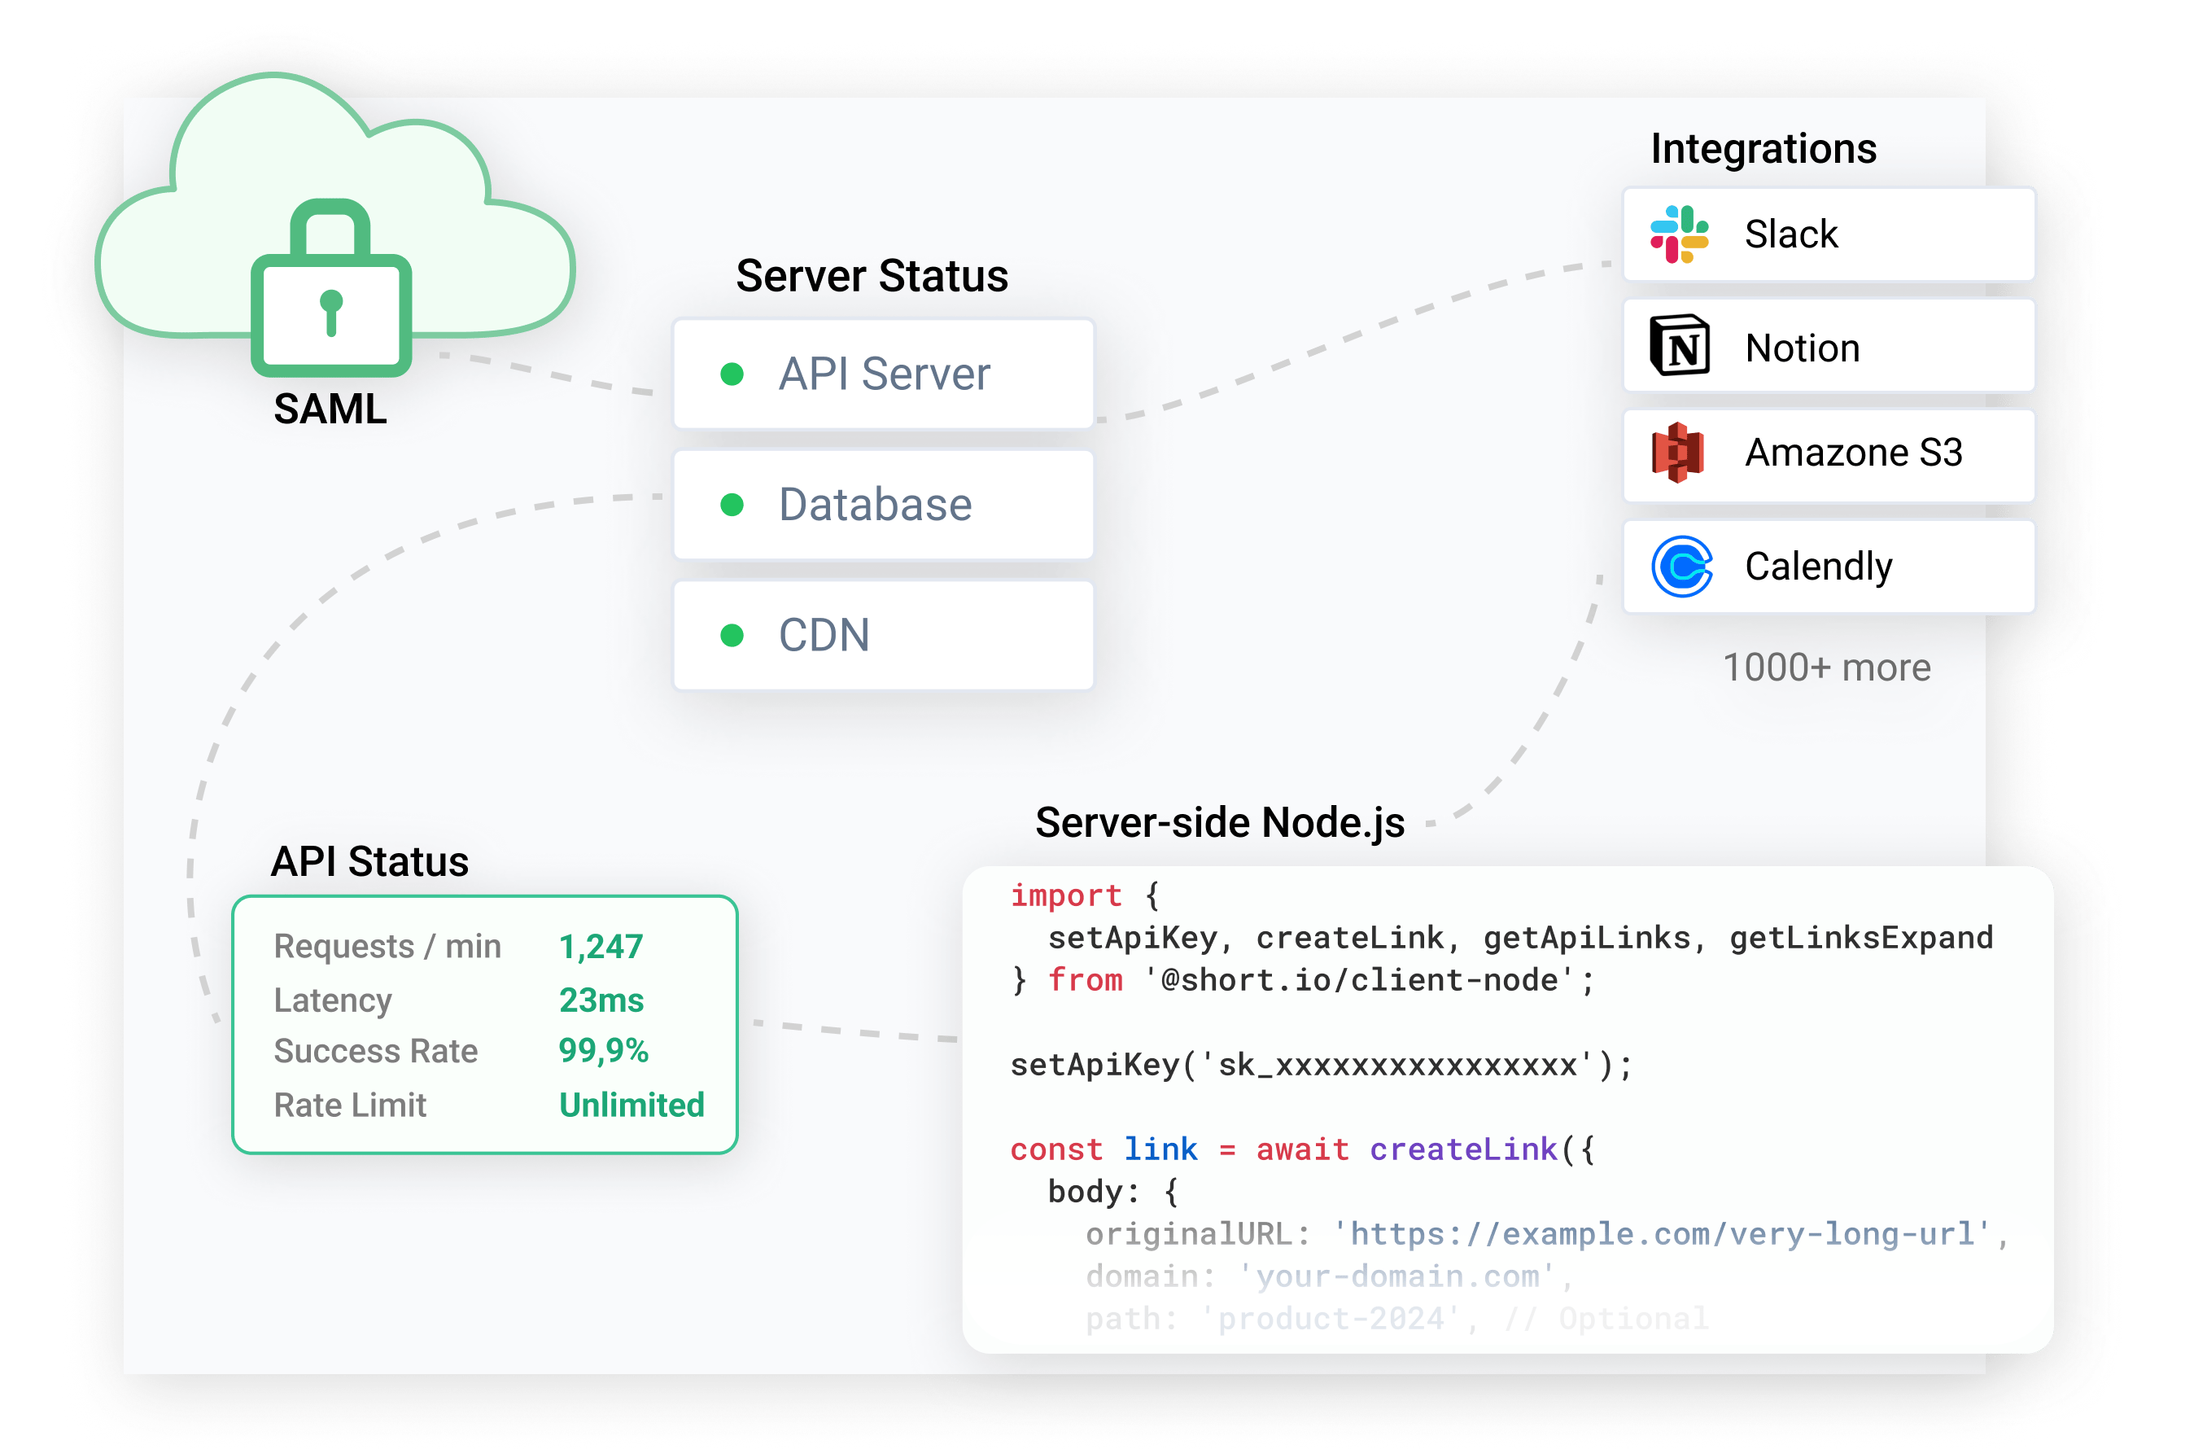
Task: Select the Server Status heading
Action: [872, 275]
